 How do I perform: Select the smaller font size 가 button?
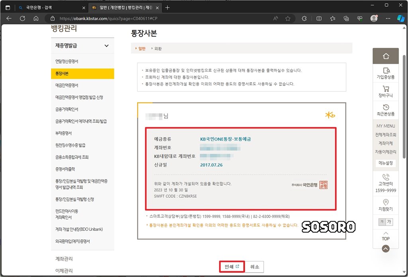382,222
